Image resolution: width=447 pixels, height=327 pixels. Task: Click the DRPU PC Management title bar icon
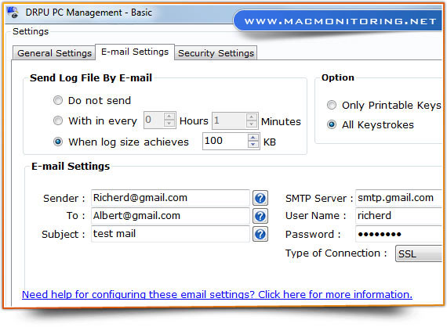tap(13, 13)
